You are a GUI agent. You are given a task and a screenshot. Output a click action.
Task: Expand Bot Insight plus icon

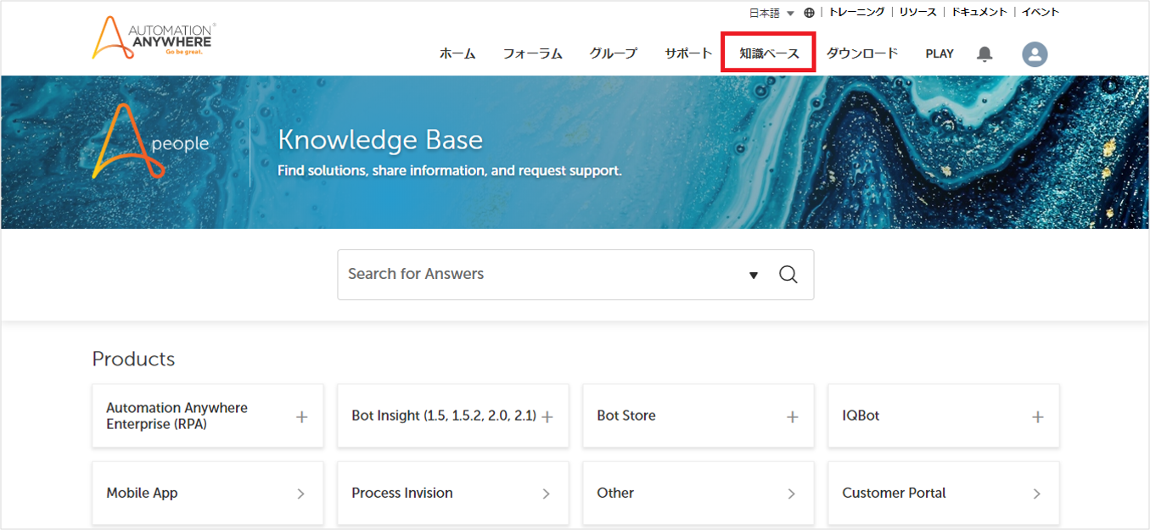point(547,416)
